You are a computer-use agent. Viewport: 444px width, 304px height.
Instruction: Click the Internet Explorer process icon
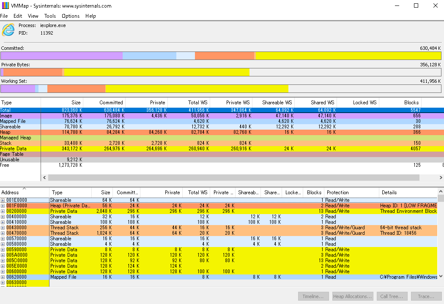point(8,30)
